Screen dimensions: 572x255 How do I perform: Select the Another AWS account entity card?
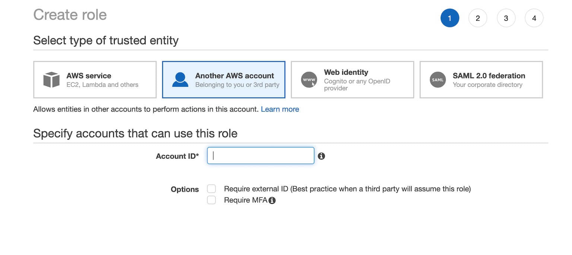[224, 80]
